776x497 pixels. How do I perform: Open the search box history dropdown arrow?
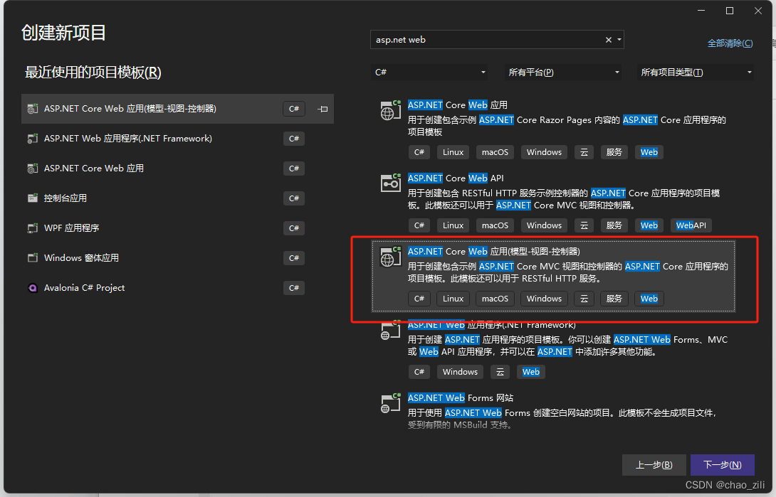[619, 40]
